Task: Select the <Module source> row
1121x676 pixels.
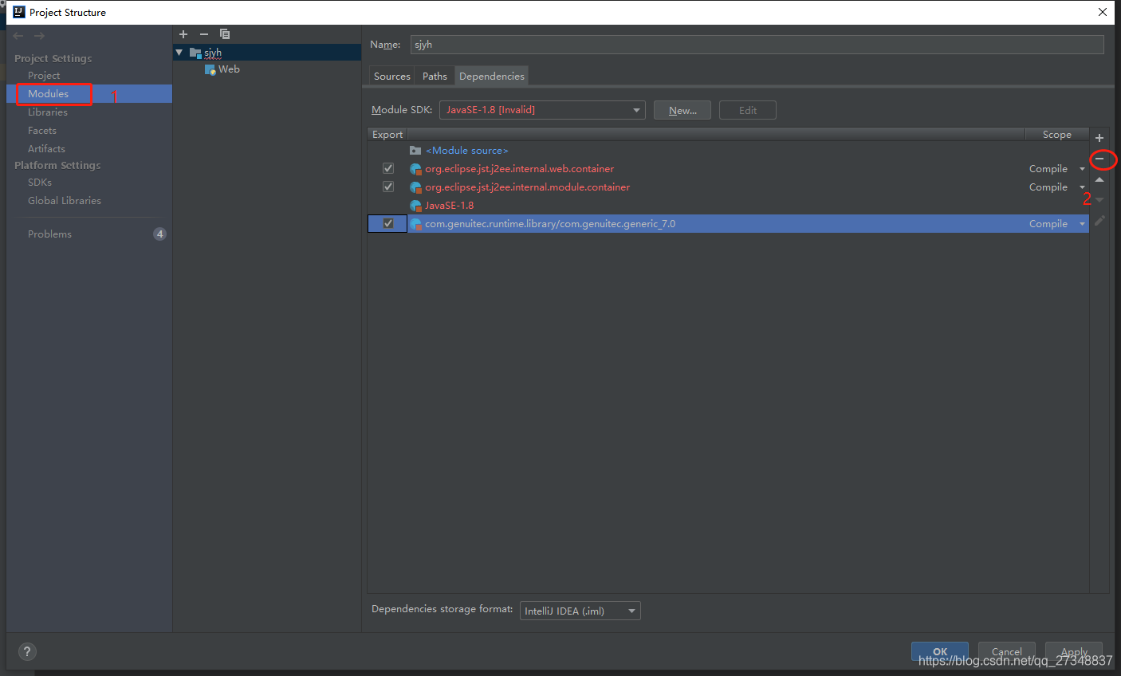Action: 728,151
